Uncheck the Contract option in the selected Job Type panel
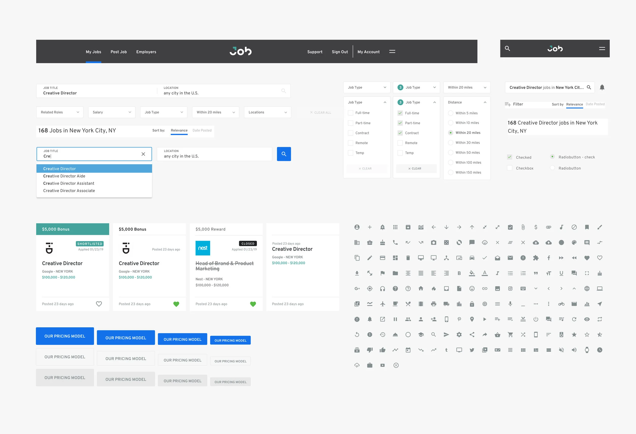636x434 pixels. click(x=400, y=133)
